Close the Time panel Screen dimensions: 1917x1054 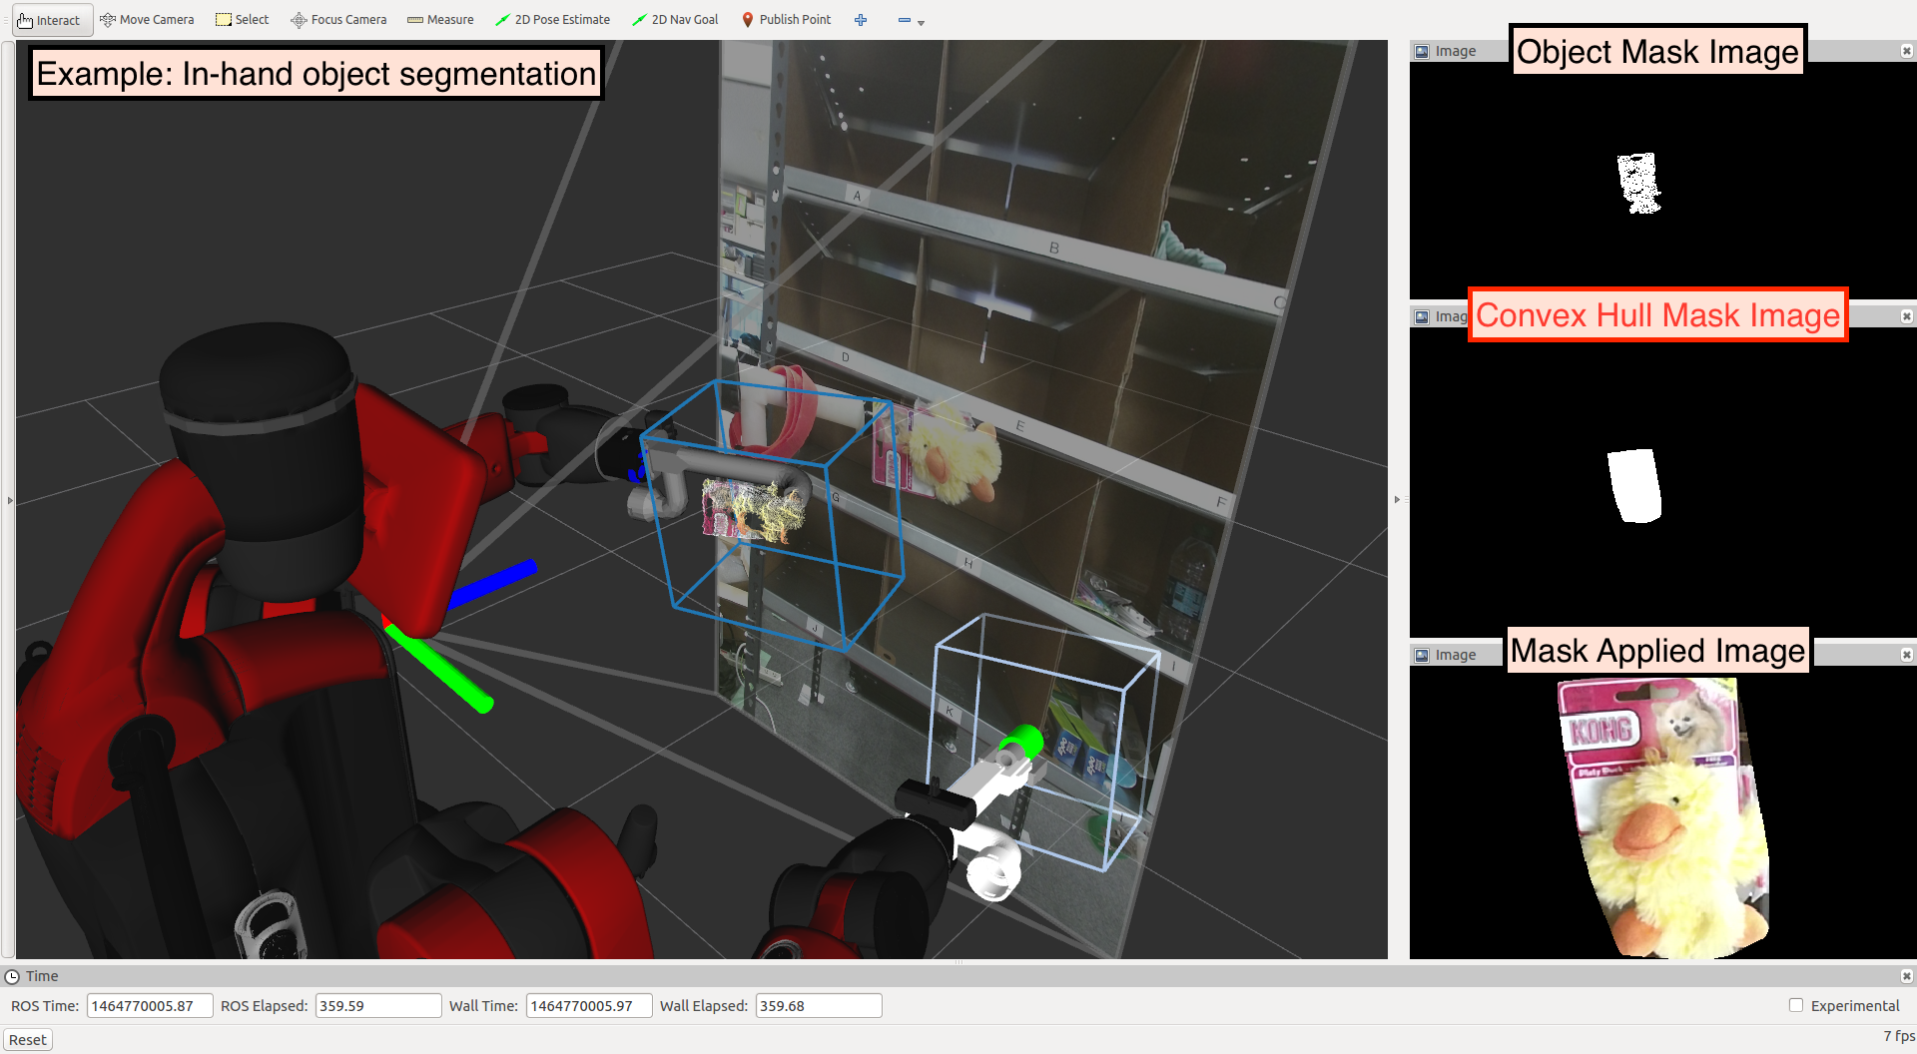[1906, 976]
